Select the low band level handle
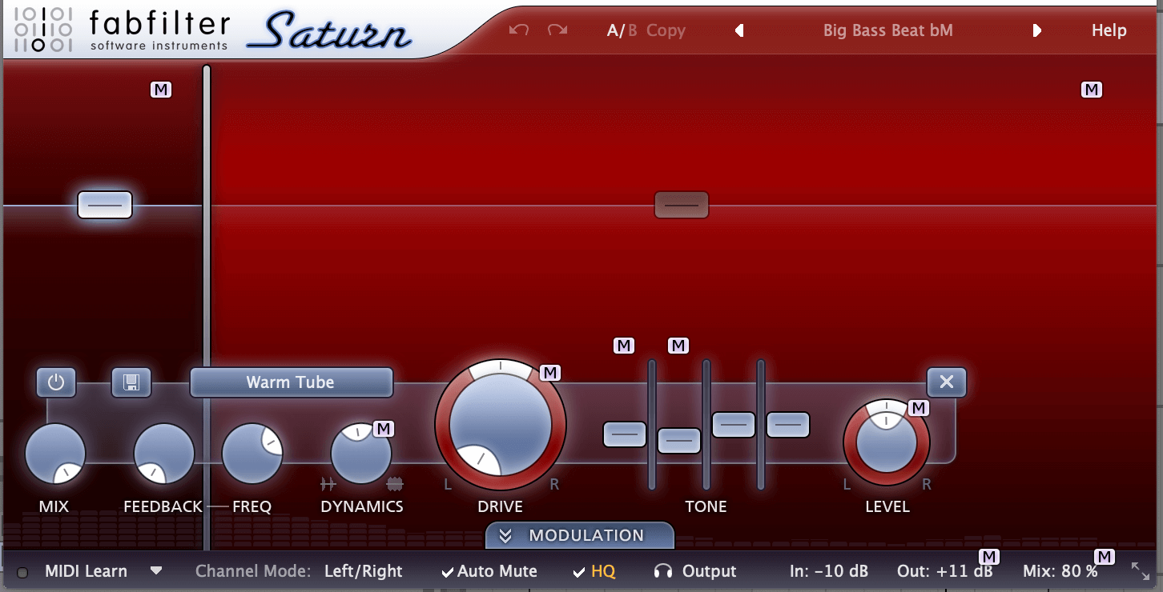The width and height of the screenshot is (1163, 592). [105, 205]
